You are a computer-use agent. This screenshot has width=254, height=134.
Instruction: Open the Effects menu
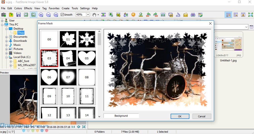28,8
